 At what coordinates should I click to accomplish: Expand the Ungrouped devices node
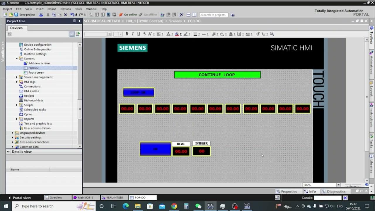12,133
